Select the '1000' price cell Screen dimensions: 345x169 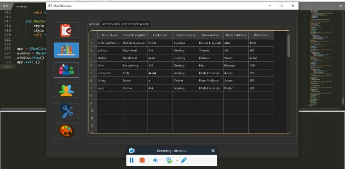point(261,43)
